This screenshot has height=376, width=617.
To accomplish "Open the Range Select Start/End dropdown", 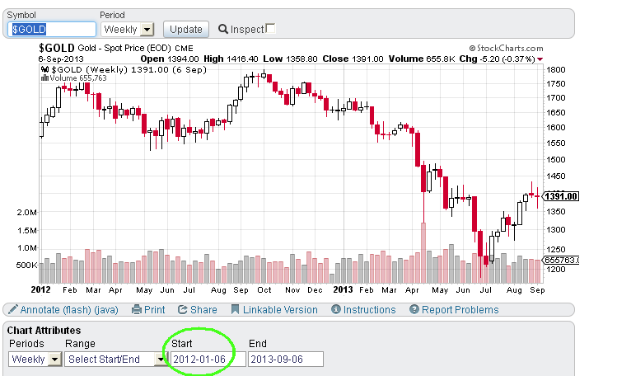I will tap(115, 359).
